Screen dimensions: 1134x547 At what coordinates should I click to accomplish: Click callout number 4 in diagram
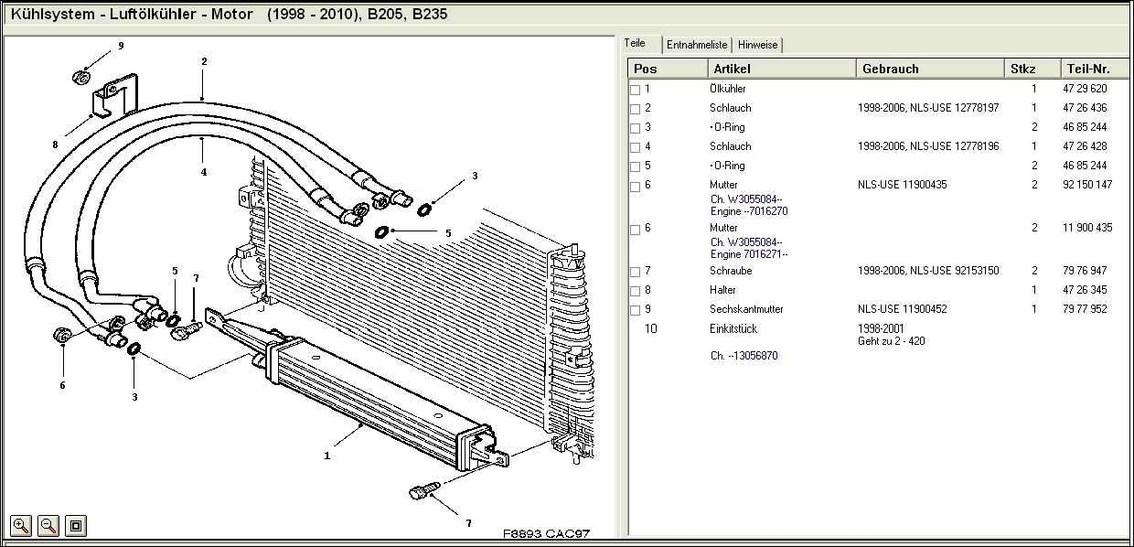(204, 172)
